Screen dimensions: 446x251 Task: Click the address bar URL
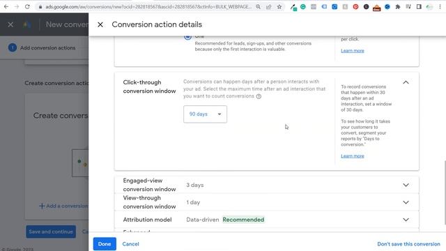coord(148,6)
